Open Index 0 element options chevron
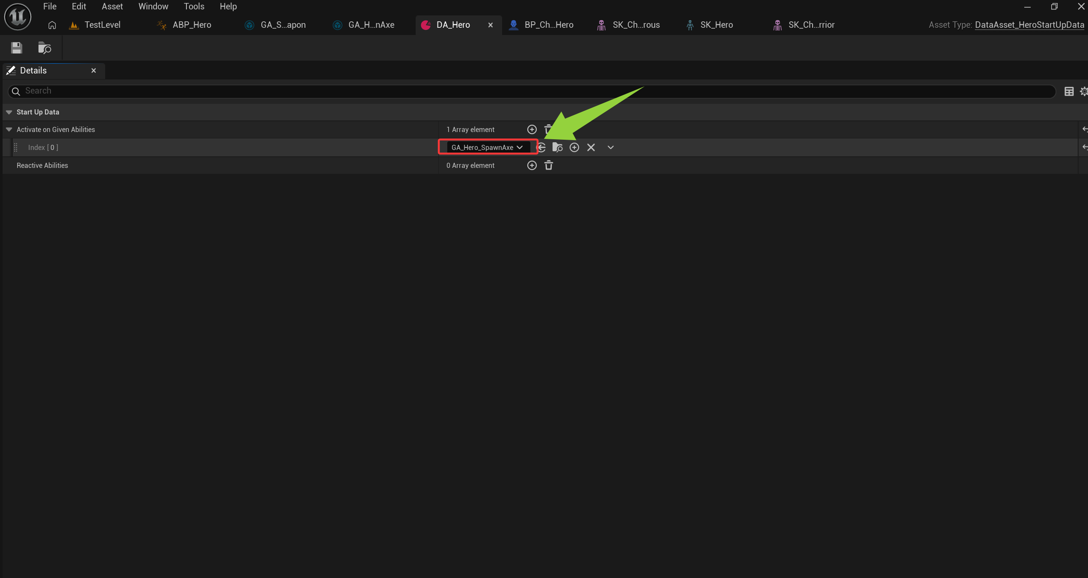Viewport: 1088px width, 578px height. pyautogui.click(x=610, y=147)
